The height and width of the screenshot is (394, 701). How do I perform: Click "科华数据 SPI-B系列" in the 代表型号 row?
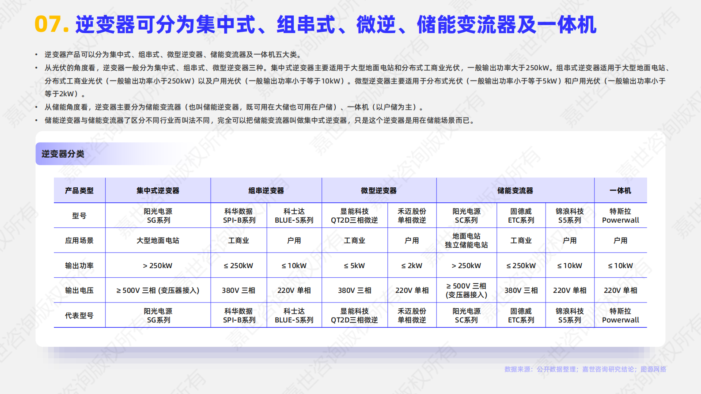pos(239,316)
